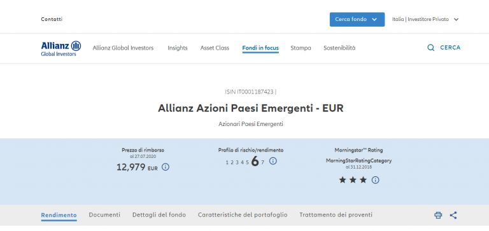Switch to the Documenti tab
489x231 pixels.
(104, 215)
